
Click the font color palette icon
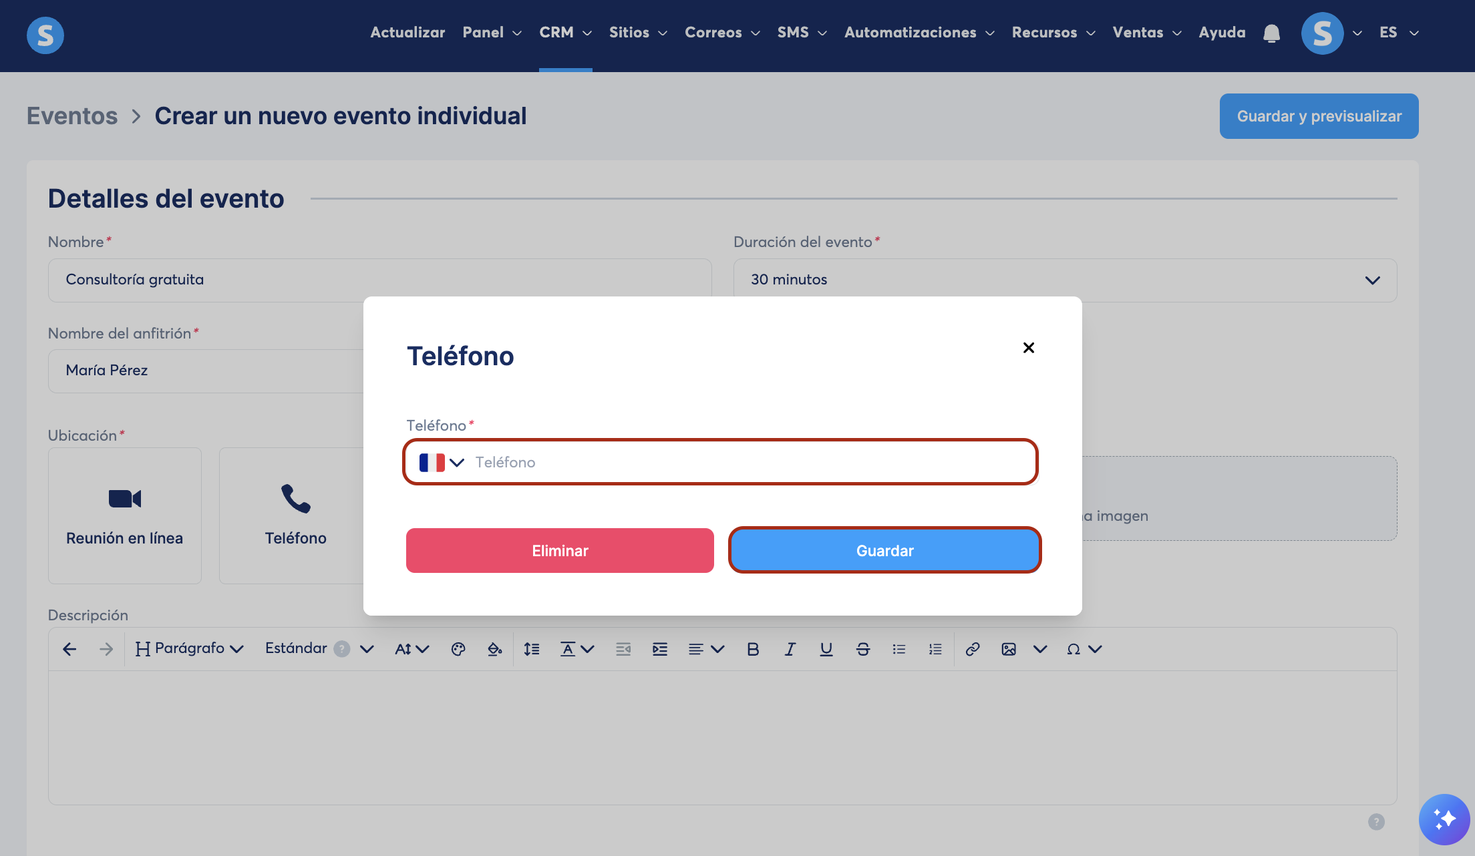coord(458,649)
